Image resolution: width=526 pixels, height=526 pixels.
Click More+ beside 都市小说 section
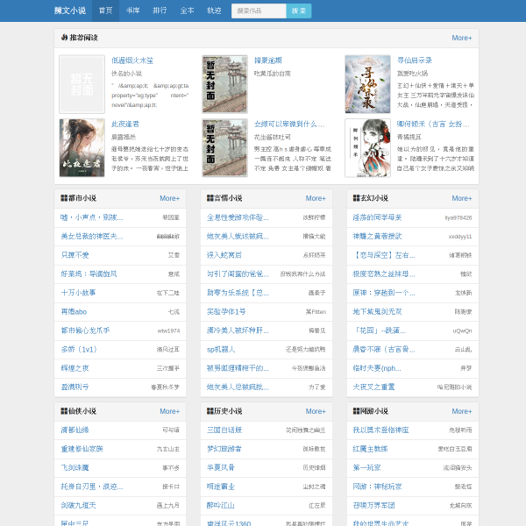coord(169,198)
